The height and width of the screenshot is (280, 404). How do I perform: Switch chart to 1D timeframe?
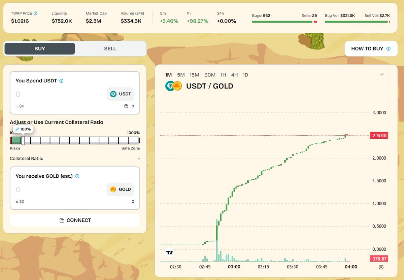245,75
